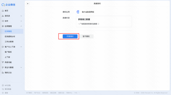Click the info icon beside 广告投放时的转化数据

[x=98, y=24]
